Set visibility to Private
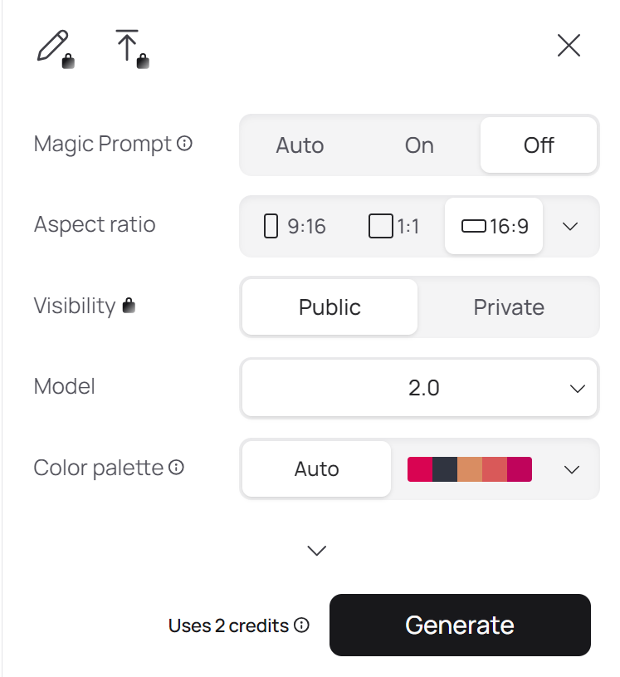The image size is (620, 677). [x=509, y=307]
